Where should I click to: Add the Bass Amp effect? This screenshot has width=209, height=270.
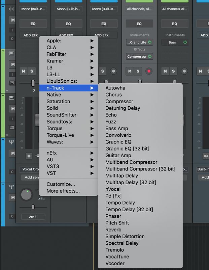[x=140, y=128]
